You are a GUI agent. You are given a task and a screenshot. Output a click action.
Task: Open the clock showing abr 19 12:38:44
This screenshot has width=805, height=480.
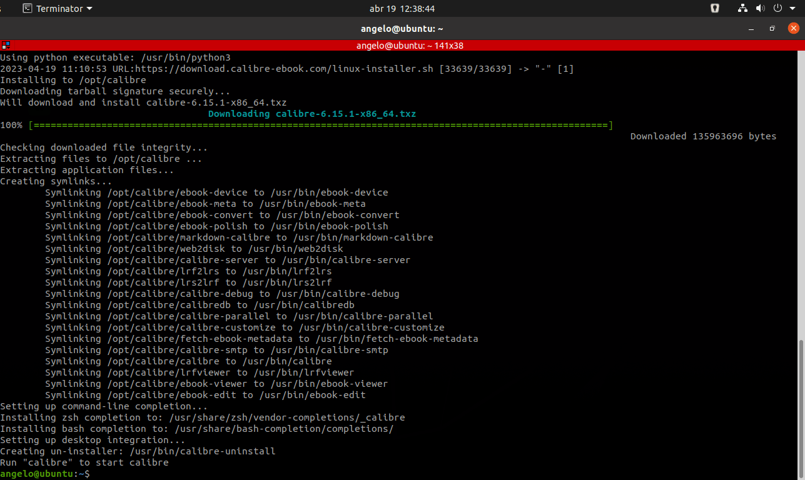click(x=402, y=9)
